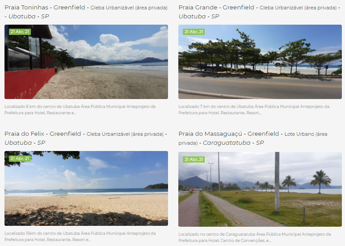345x246 pixels.
Task: Click the Praia Toninhas beach photo thumbnail
Action: [86, 62]
